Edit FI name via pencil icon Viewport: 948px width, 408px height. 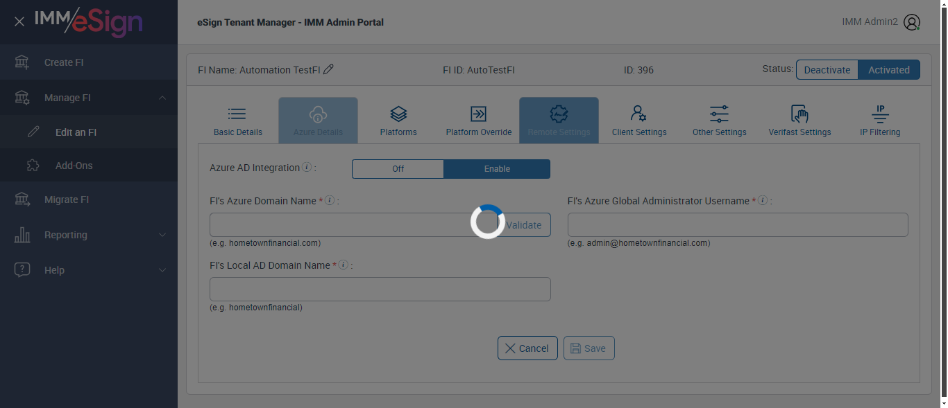point(329,69)
